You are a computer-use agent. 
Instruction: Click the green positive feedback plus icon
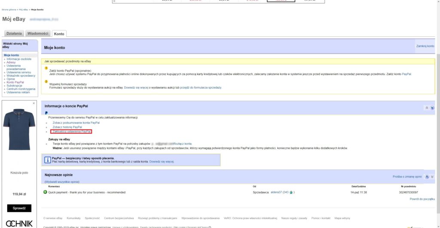[45, 192]
